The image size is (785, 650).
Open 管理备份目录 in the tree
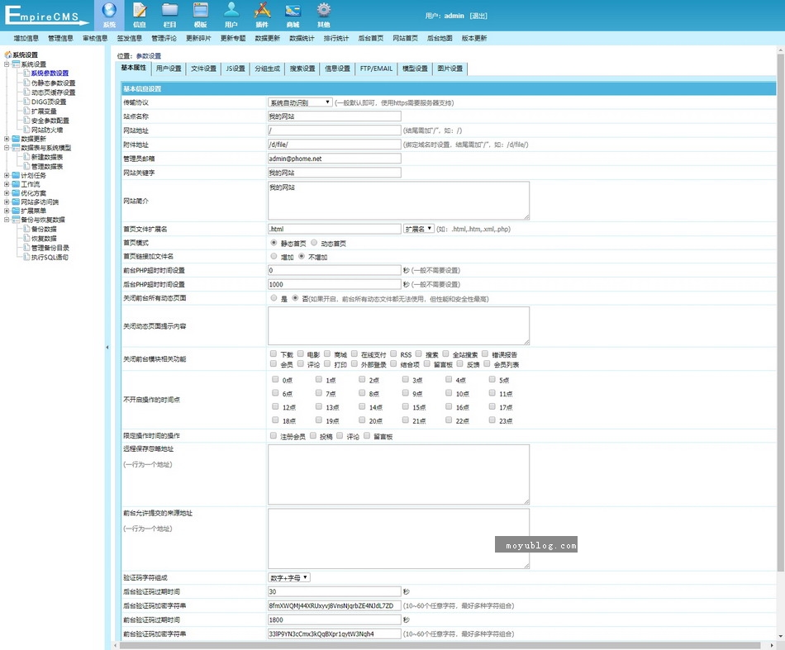50,249
